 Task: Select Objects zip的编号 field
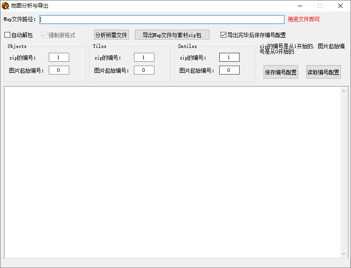[59, 57]
